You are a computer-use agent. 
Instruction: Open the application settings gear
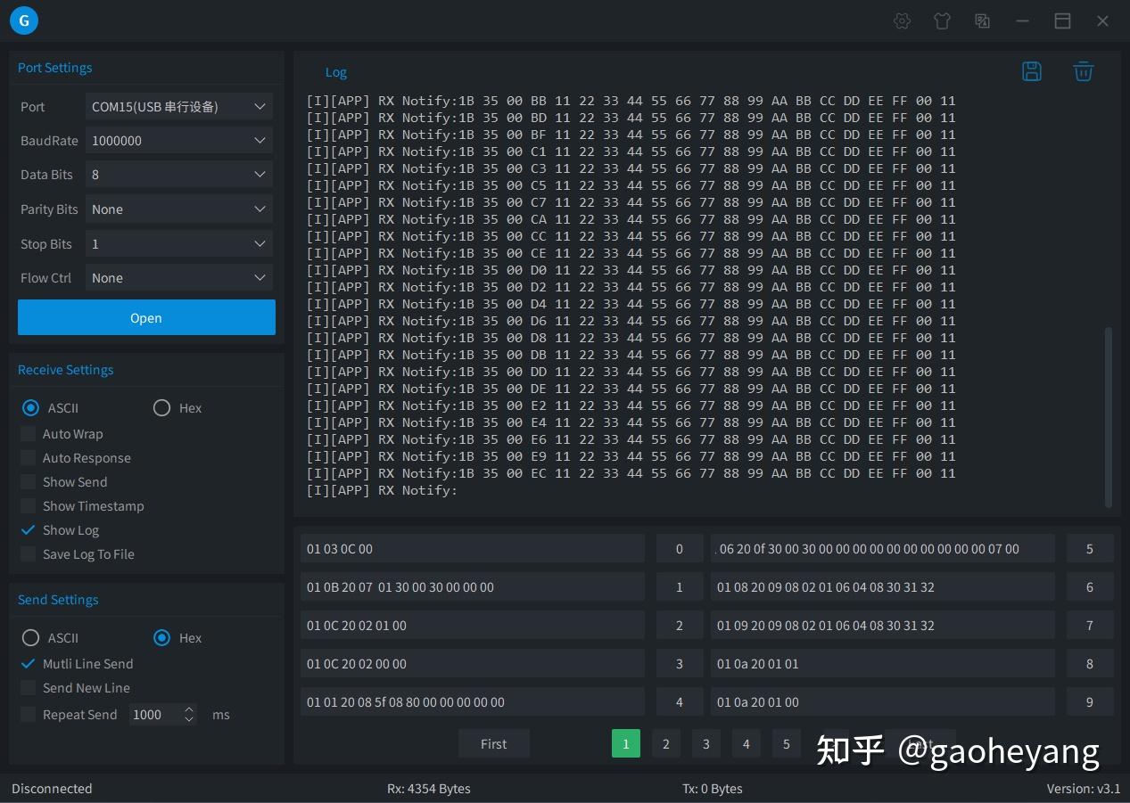pos(902,20)
